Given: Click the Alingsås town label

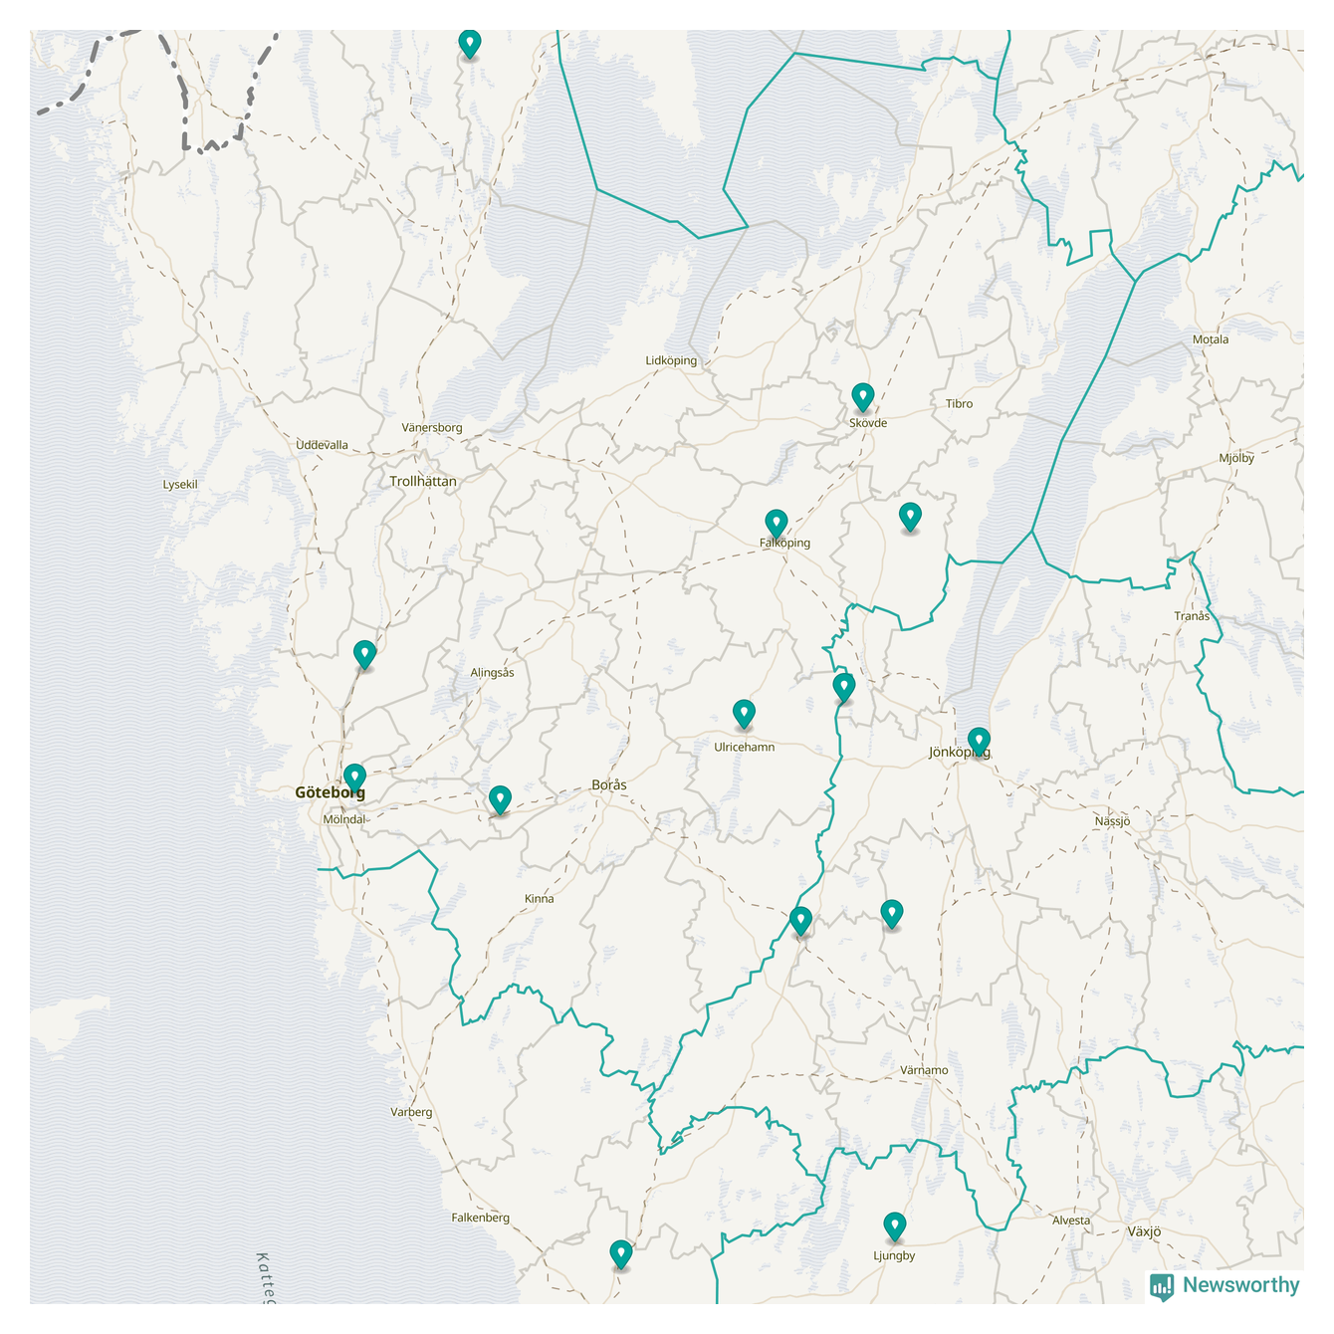Looking at the screenshot, I should (x=492, y=673).
